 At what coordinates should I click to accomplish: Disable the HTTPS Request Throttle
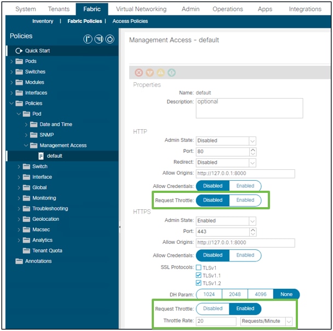[x=213, y=309]
